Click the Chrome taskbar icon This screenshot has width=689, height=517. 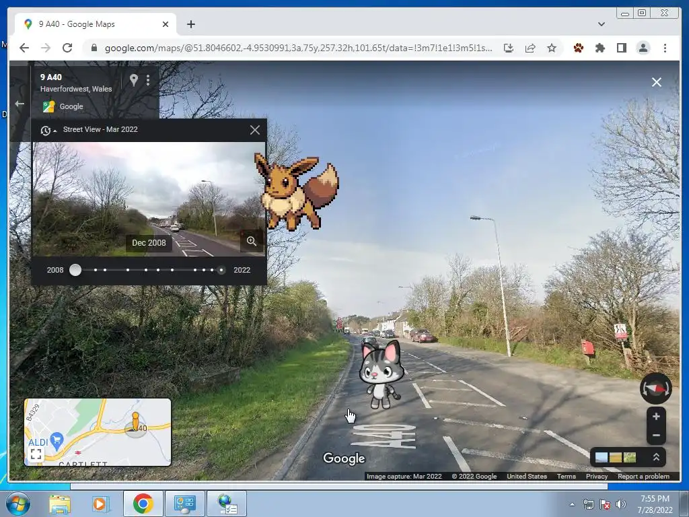pos(143,504)
